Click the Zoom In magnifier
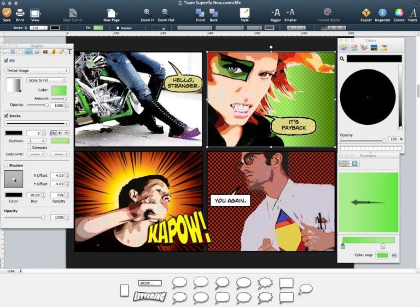420x307 pixels. tap(147, 13)
